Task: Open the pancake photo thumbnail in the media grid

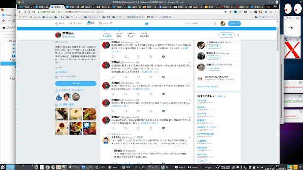Action: pos(62,128)
